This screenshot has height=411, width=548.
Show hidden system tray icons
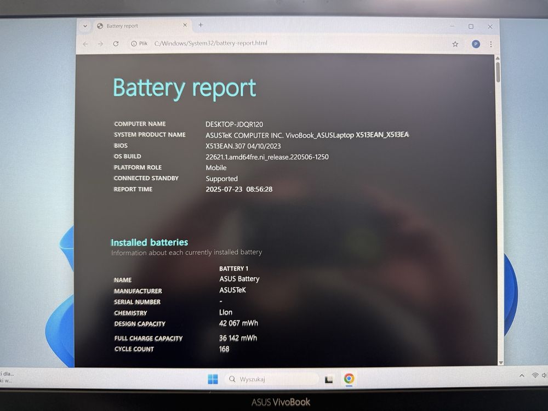point(522,376)
